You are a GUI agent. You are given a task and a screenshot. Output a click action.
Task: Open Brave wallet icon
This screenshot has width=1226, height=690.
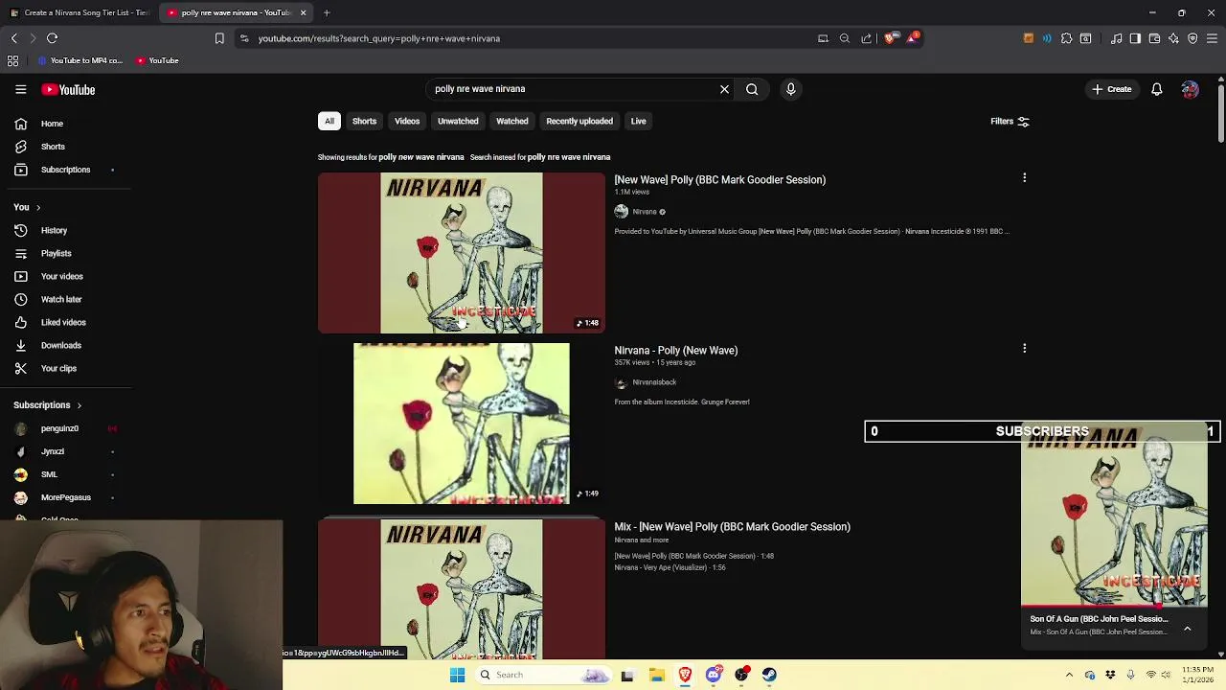1154,38
